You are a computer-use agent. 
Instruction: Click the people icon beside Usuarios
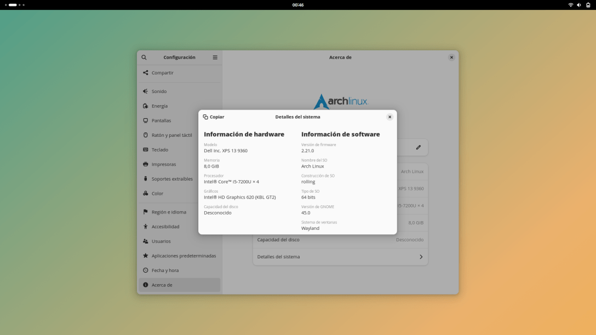click(146, 241)
